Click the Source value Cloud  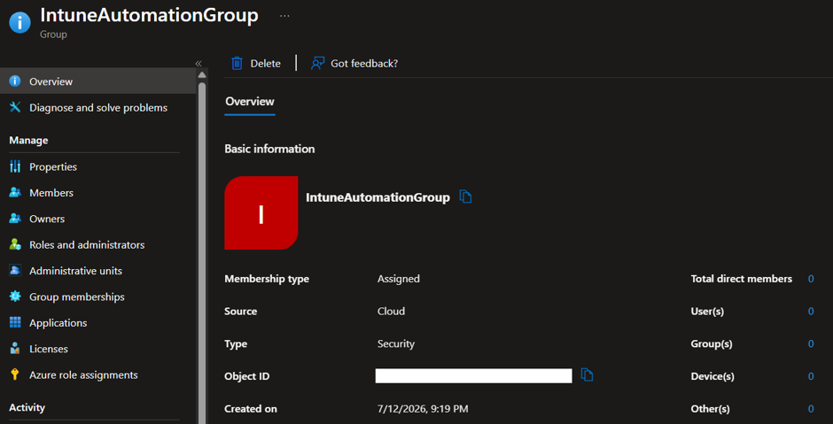pyautogui.click(x=391, y=312)
